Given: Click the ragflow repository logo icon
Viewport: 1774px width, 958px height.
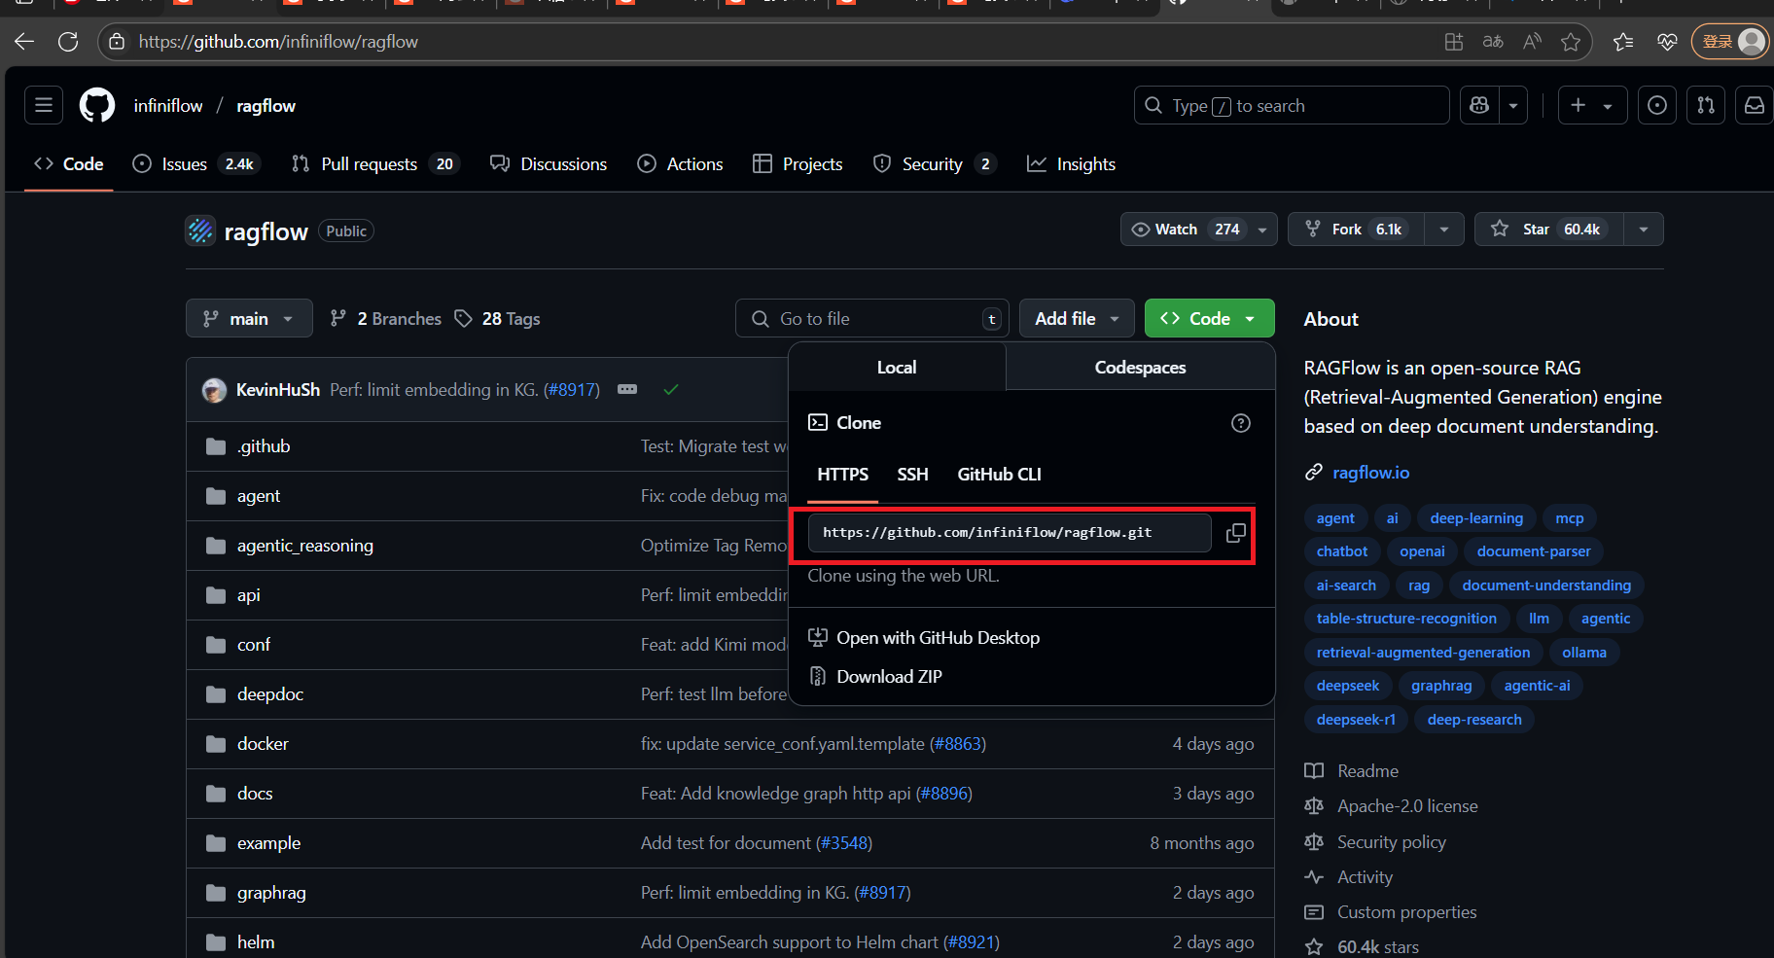Looking at the screenshot, I should (x=200, y=231).
